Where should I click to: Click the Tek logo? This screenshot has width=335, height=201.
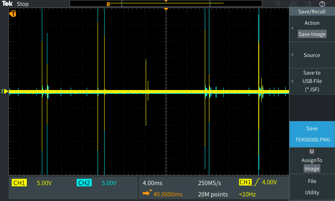[x=7, y=3]
